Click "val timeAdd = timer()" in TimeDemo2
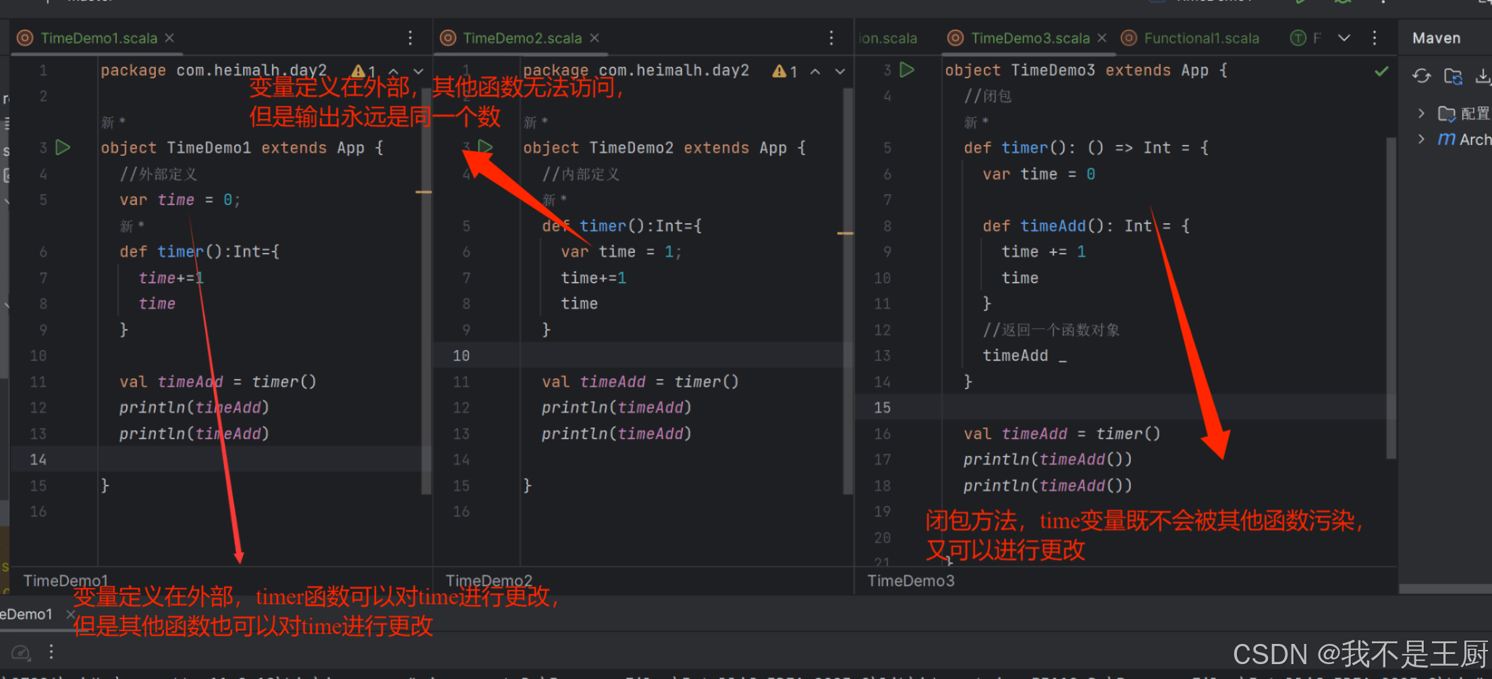 [x=640, y=382]
